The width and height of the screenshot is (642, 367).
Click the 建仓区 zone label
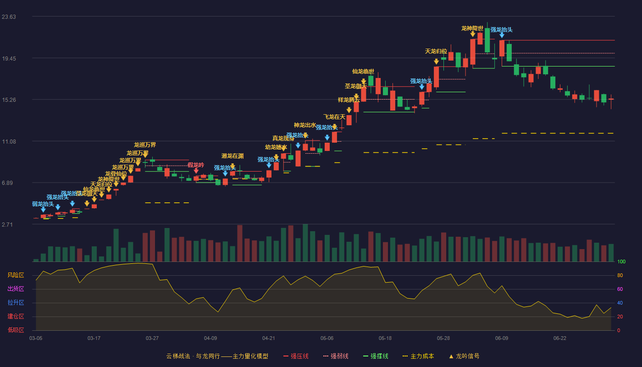[16, 317]
